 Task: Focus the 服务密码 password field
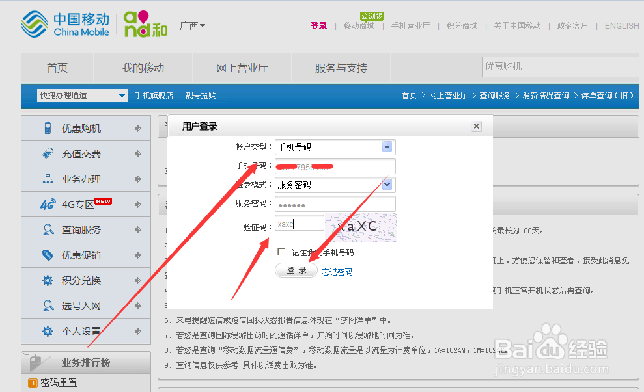(335, 203)
